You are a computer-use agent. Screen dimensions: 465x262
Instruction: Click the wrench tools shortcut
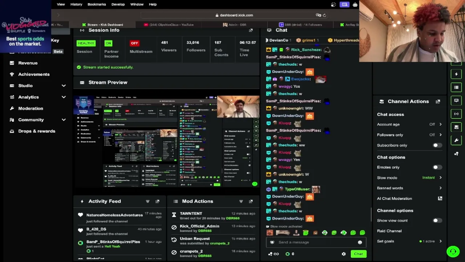[456, 140]
